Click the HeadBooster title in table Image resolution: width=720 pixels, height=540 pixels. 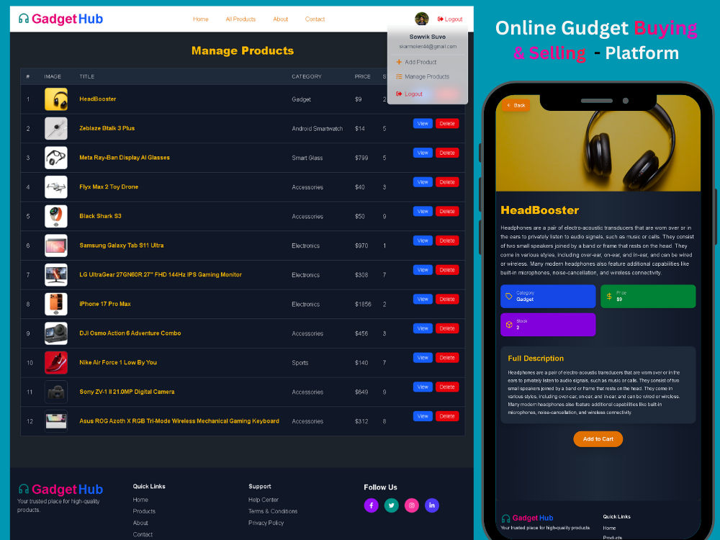(98, 99)
